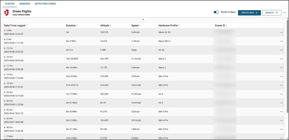Expand the collapsed panel with down caret
The image size is (289, 140).
point(143,19)
